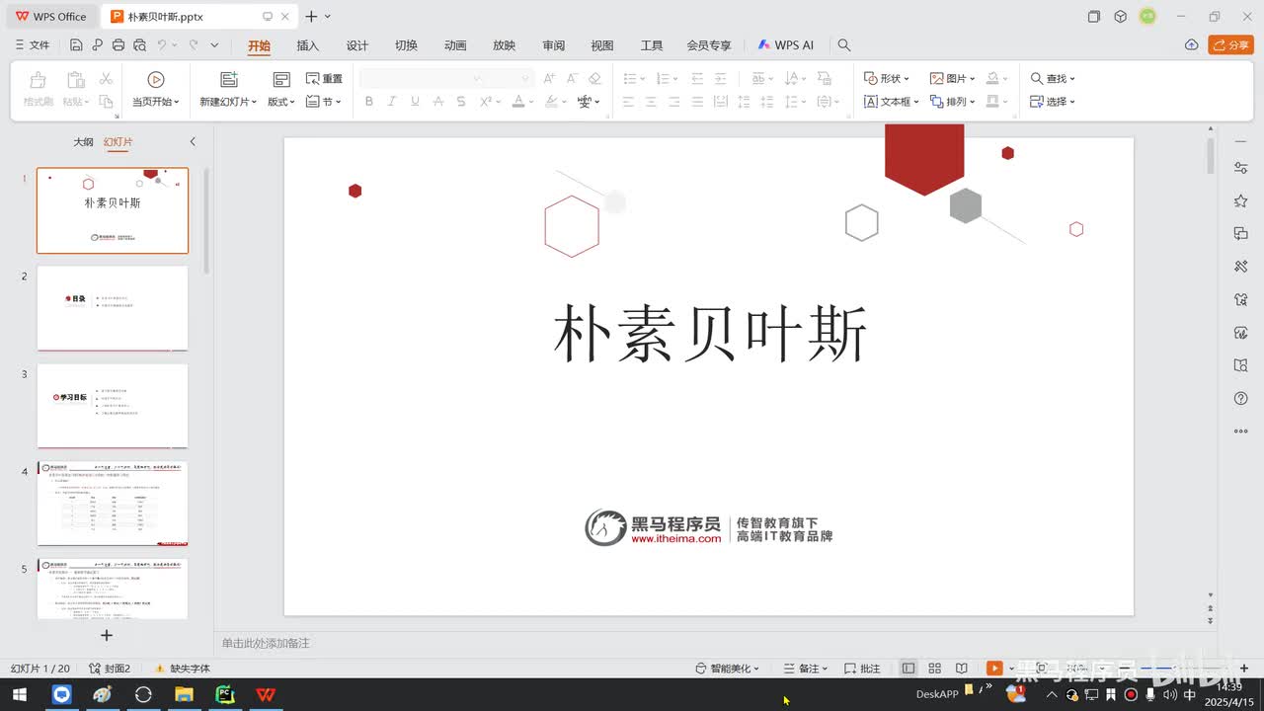
Task: Click the print icon
Action: click(118, 45)
